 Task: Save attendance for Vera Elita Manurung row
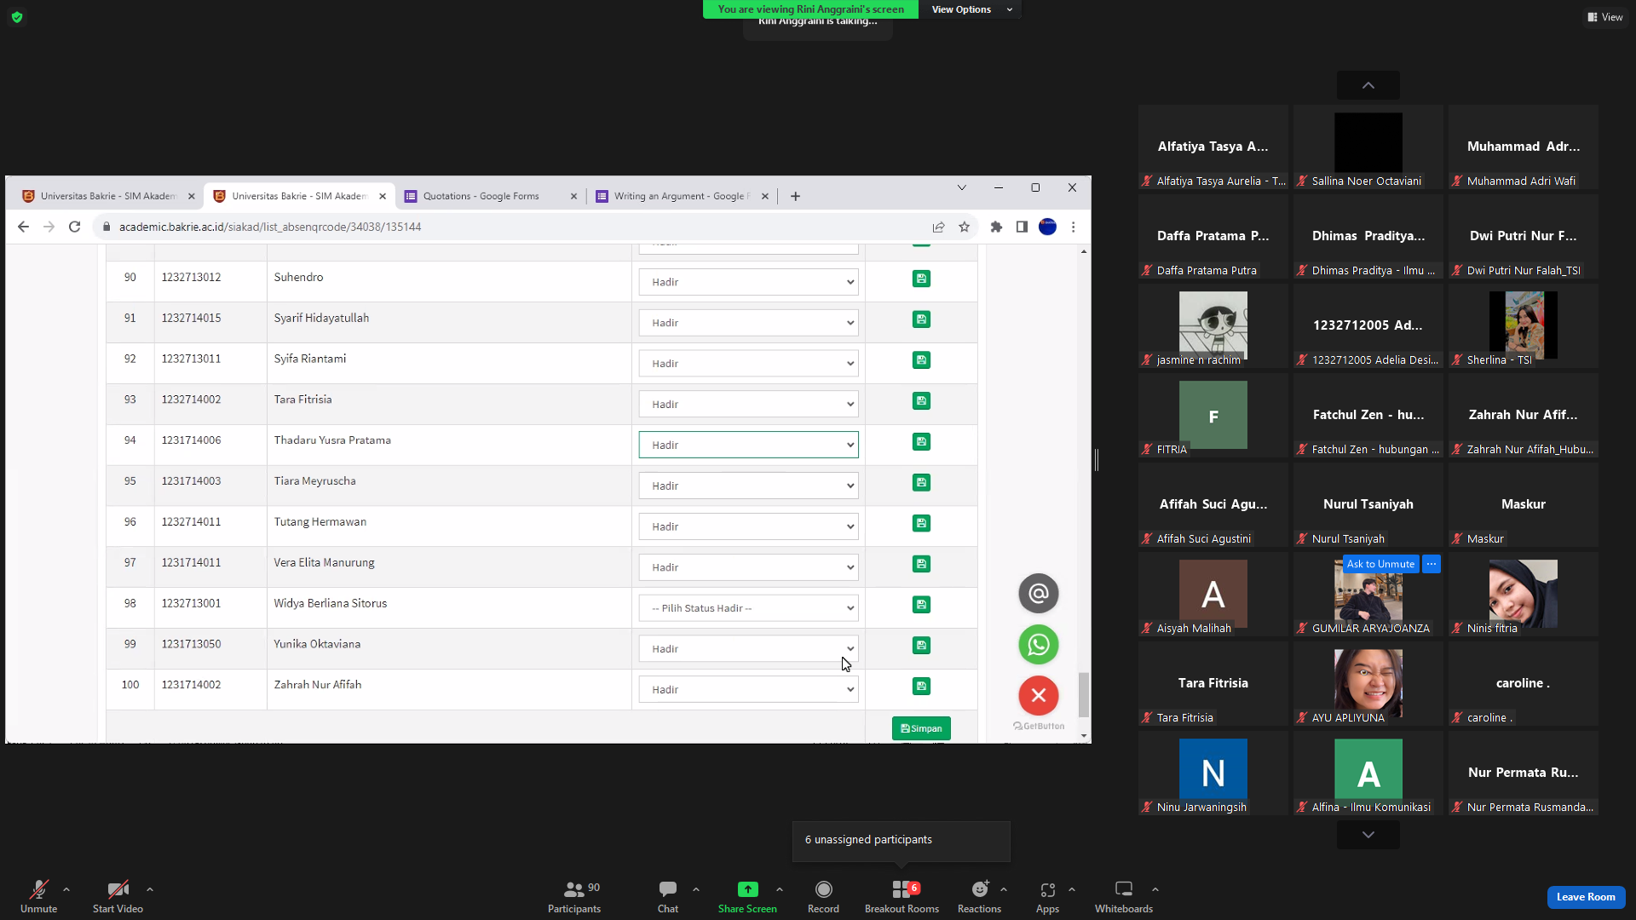coord(921,564)
